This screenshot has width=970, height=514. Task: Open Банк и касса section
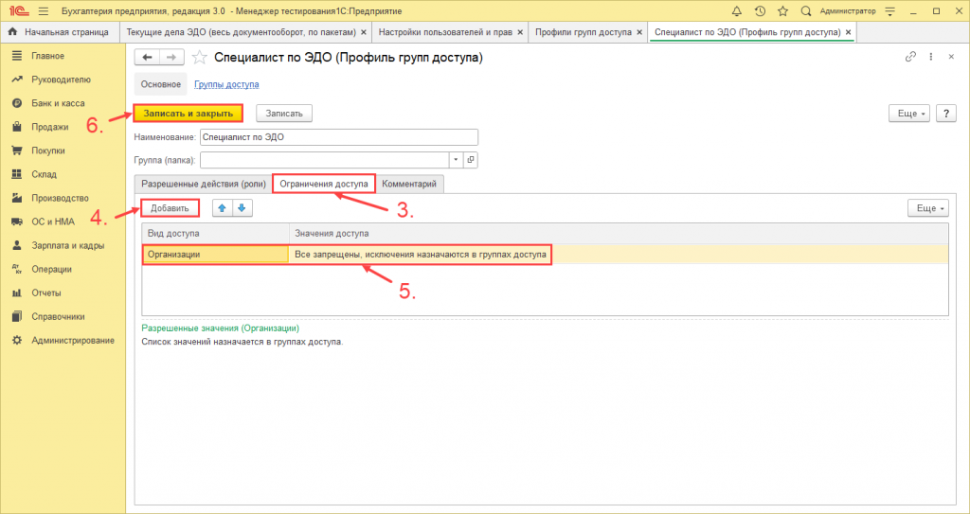pos(58,103)
